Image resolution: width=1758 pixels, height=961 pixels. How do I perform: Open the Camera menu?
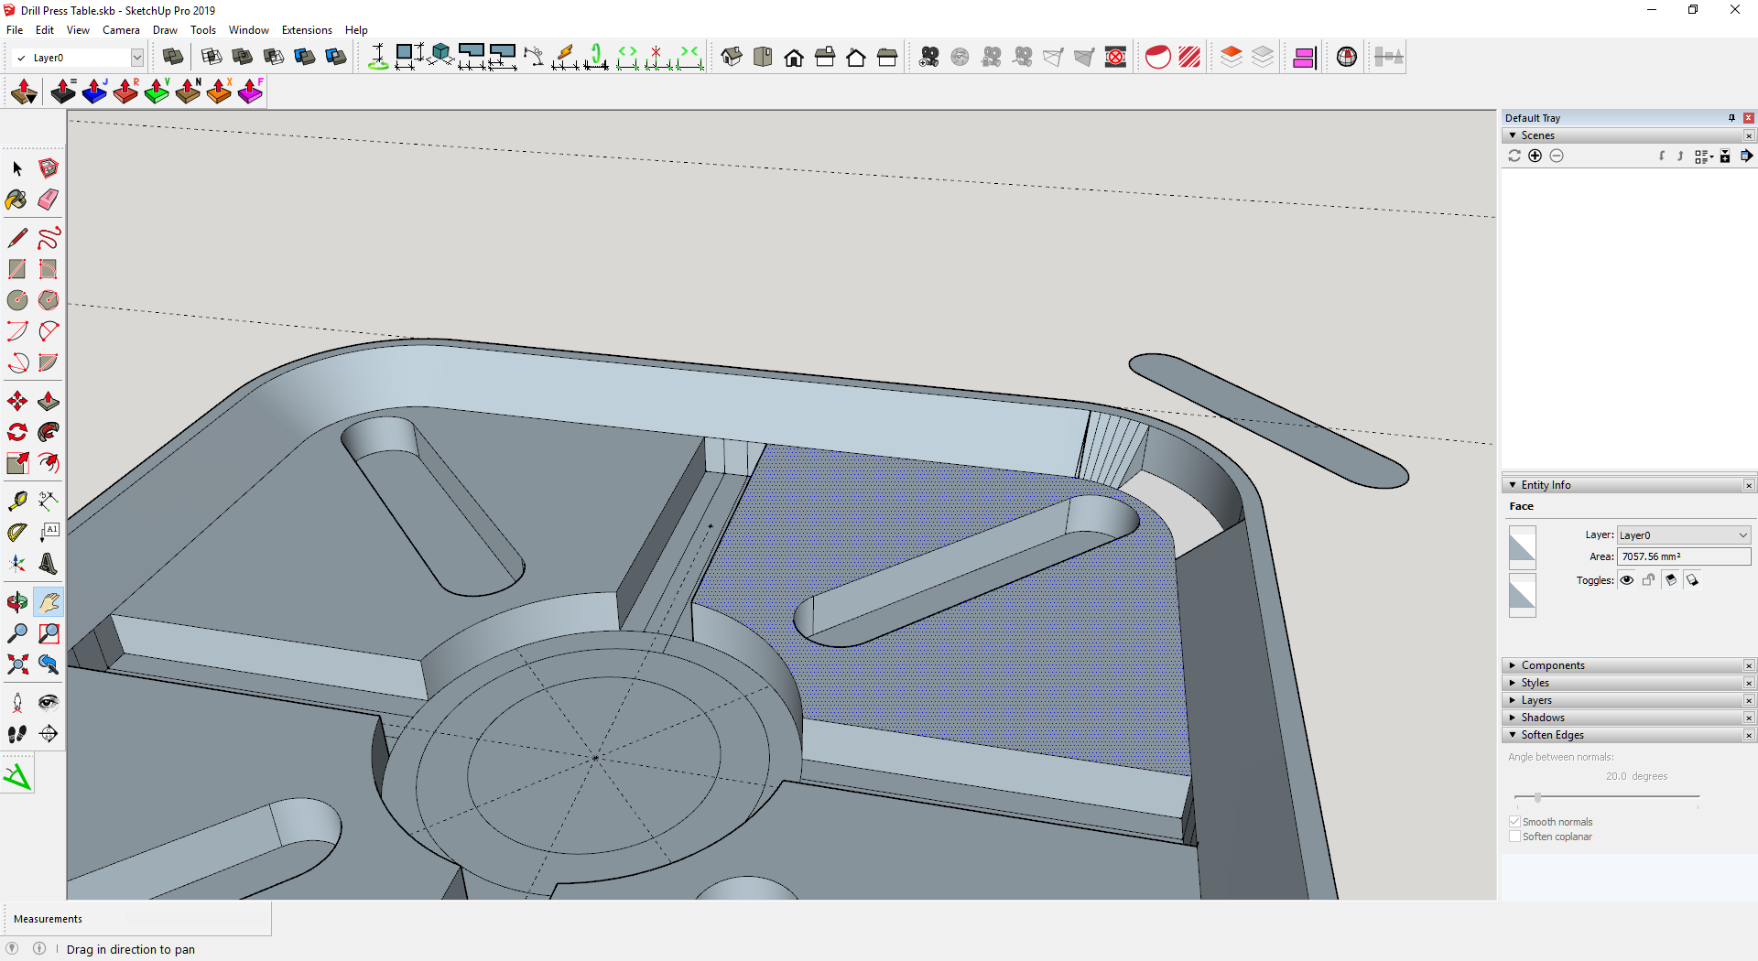[121, 30]
